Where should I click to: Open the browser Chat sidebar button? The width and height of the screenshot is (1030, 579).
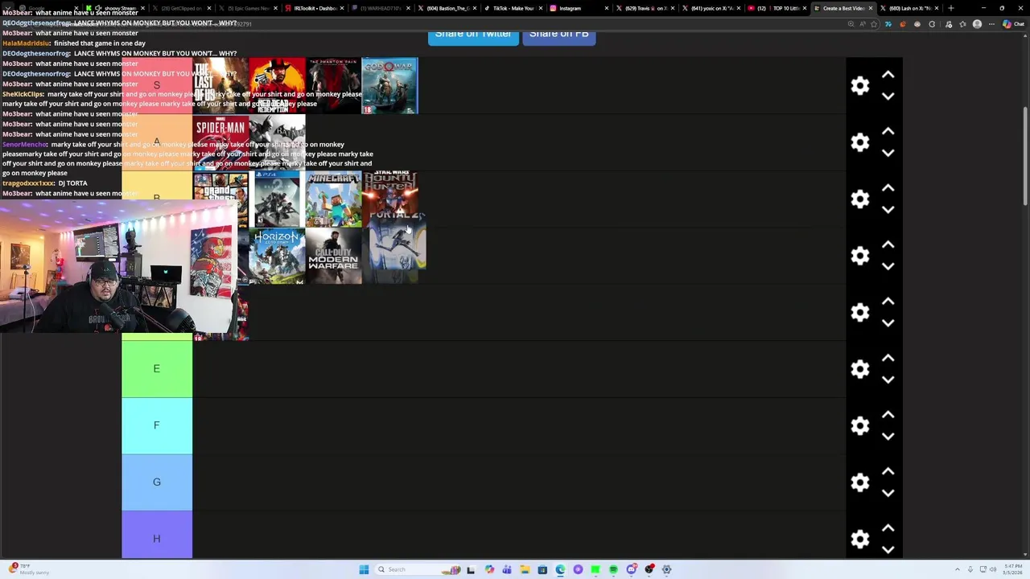1012,24
